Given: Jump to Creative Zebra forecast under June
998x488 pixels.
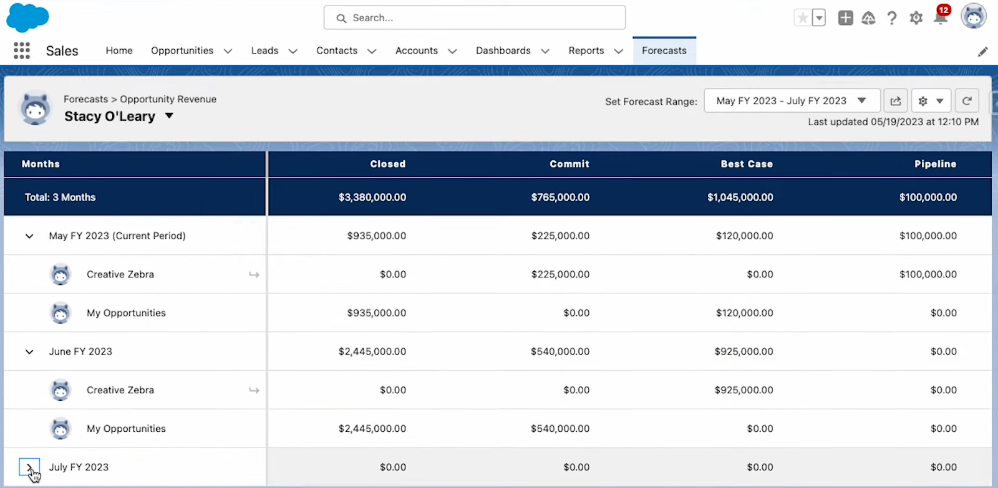Looking at the screenshot, I should click(x=254, y=390).
